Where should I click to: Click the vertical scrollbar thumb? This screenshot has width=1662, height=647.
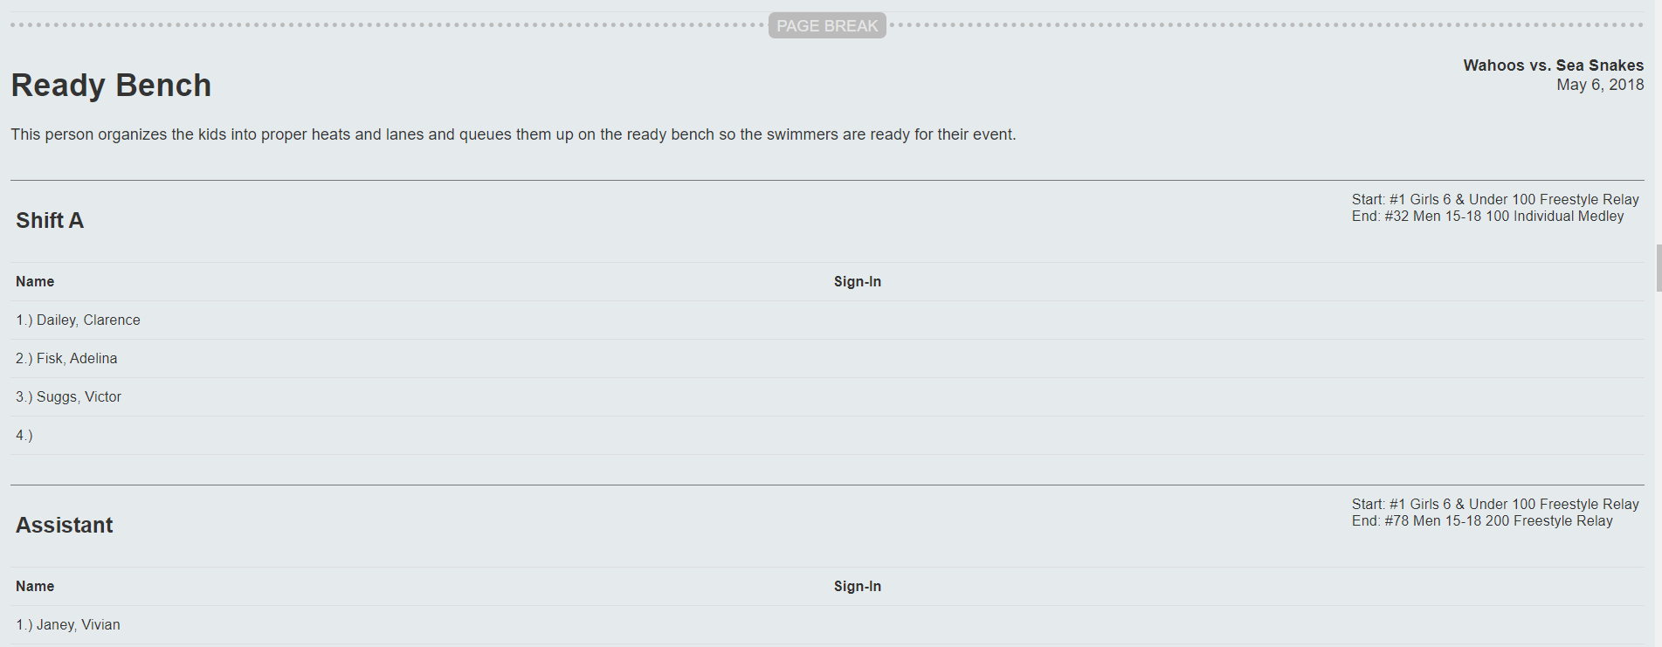(x=1659, y=268)
